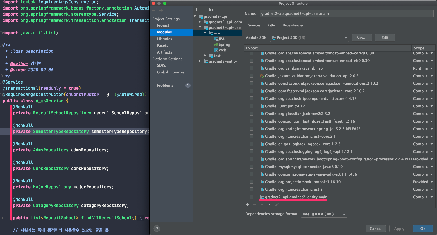Click the gradnet2-api root module folder icon
Screen dimensions: 437x235
point(201,16)
